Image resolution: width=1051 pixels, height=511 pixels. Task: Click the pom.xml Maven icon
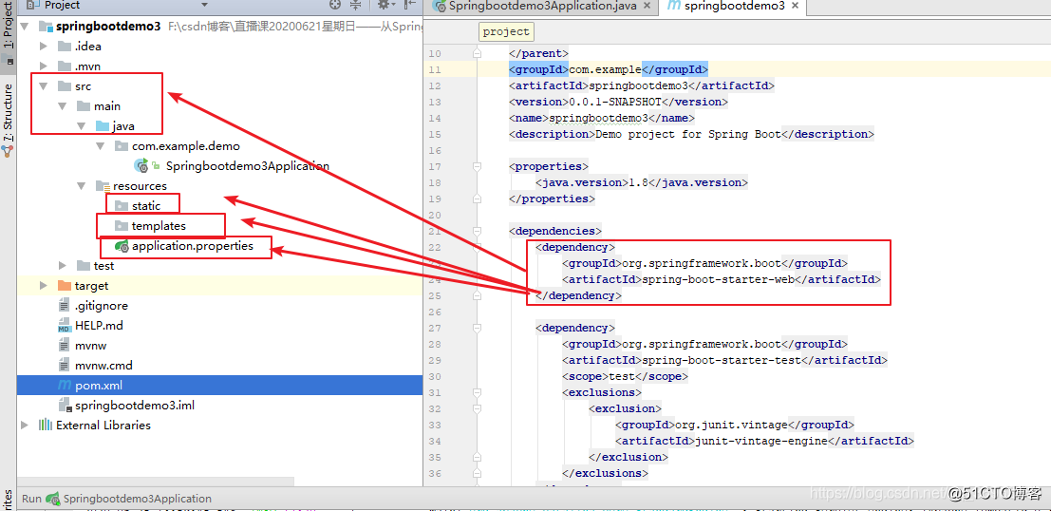pyautogui.click(x=65, y=386)
